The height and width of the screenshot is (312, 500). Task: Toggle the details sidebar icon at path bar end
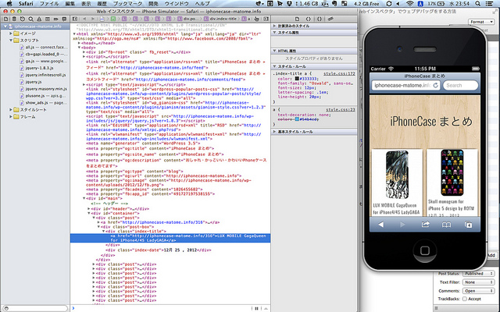coord(266,19)
